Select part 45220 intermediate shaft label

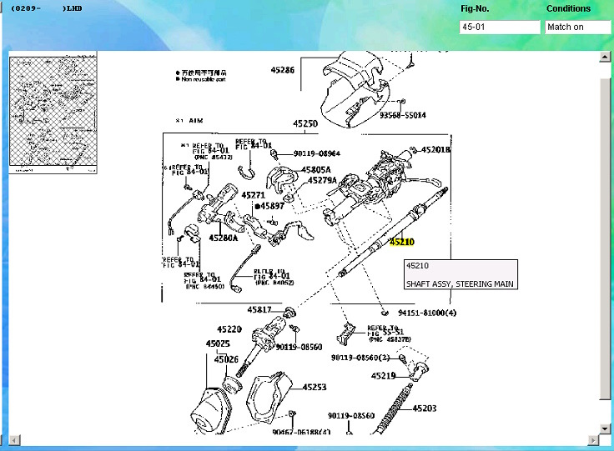[x=229, y=329]
